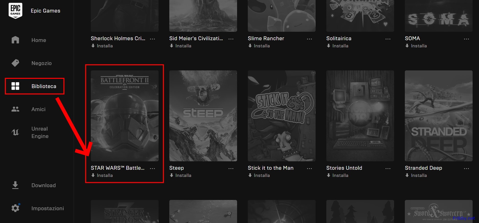Open options menu for Stick it to the Man
This screenshot has width=479, height=223.
[x=309, y=168]
